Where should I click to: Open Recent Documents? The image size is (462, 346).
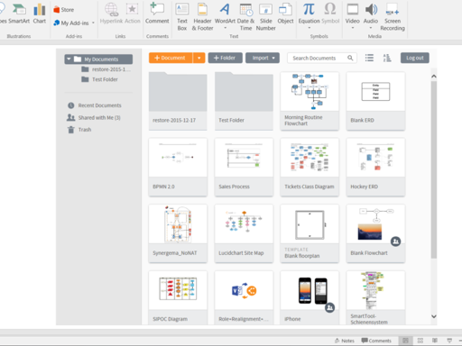(94, 105)
